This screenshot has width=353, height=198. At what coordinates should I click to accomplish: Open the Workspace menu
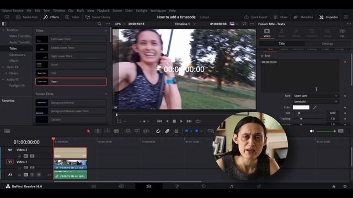[x=158, y=10]
